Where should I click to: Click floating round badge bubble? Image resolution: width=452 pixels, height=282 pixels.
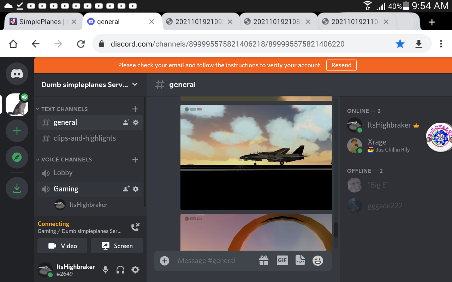440,138
